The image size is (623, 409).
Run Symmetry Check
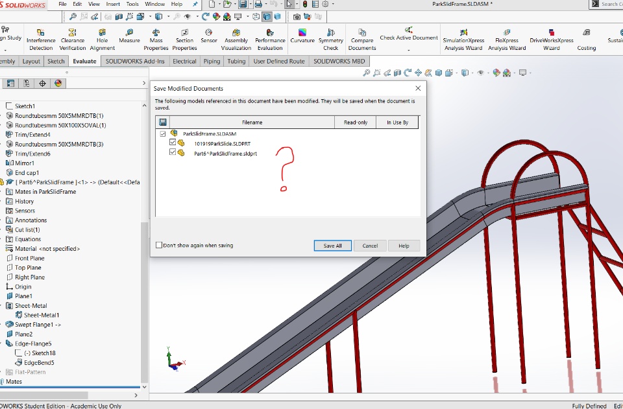330,40
